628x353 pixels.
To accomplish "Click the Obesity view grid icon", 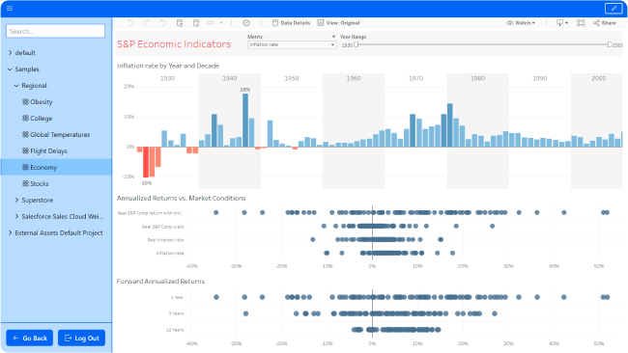I will coord(25,102).
